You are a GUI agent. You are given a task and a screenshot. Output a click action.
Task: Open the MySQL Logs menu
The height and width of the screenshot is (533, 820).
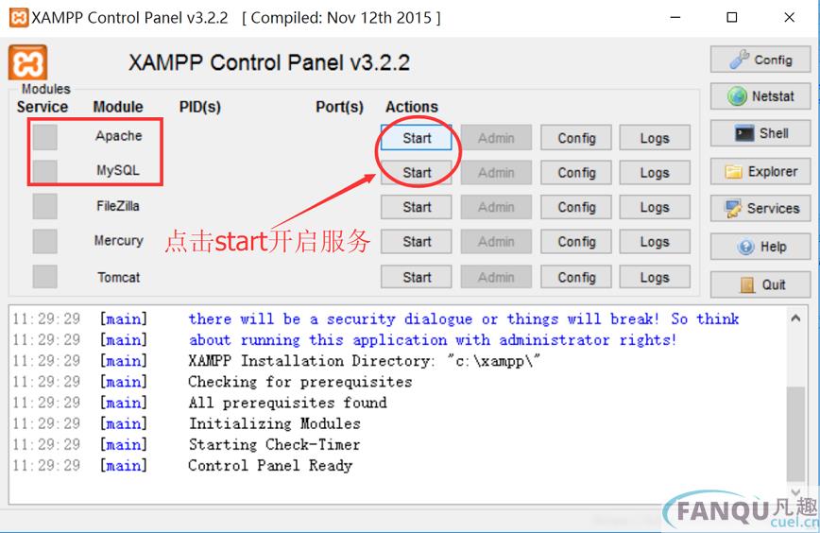tap(655, 173)
